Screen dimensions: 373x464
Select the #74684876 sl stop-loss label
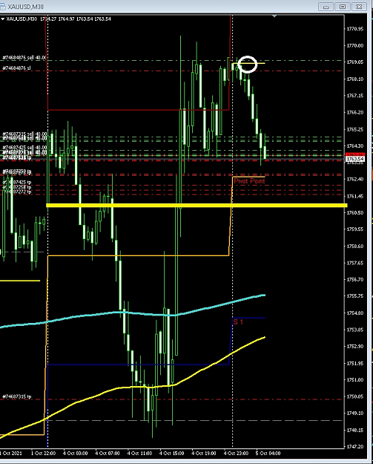tap(16, 68)
